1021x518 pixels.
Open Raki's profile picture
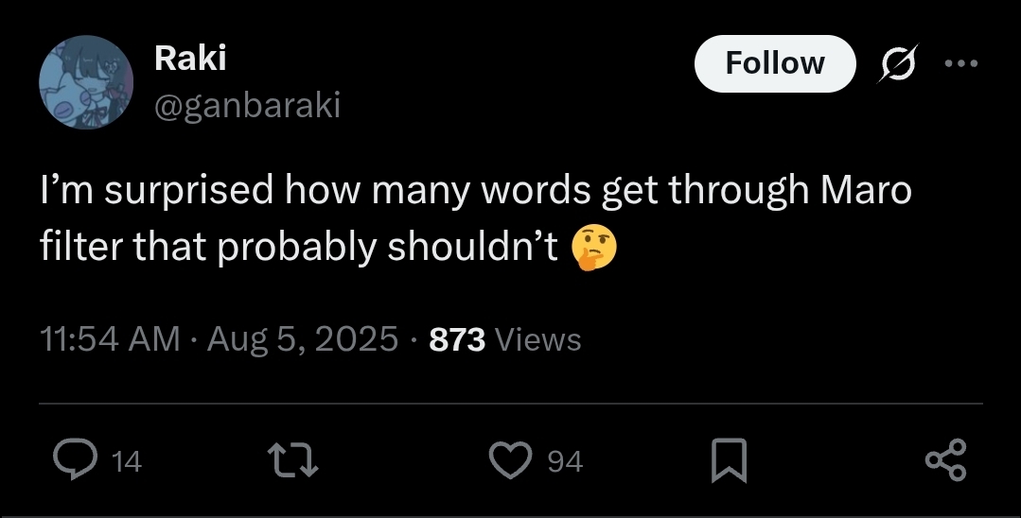85,83
